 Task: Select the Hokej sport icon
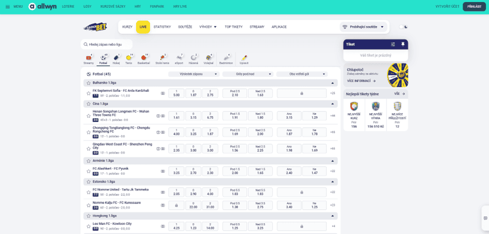pos(116,59)
